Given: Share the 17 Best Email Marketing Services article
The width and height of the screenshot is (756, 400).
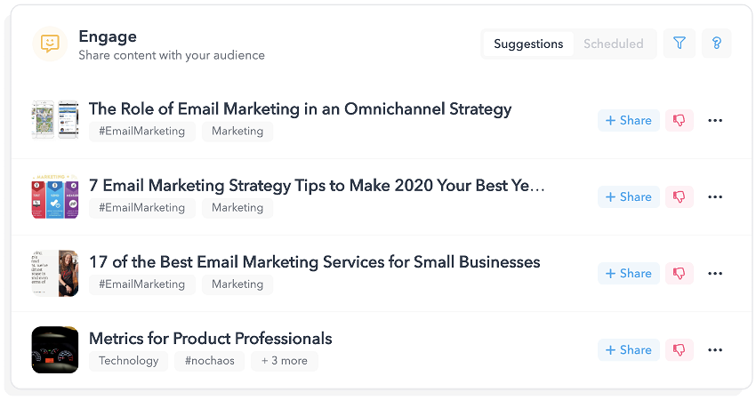Looking at the screenshot, I should point(628,274).
